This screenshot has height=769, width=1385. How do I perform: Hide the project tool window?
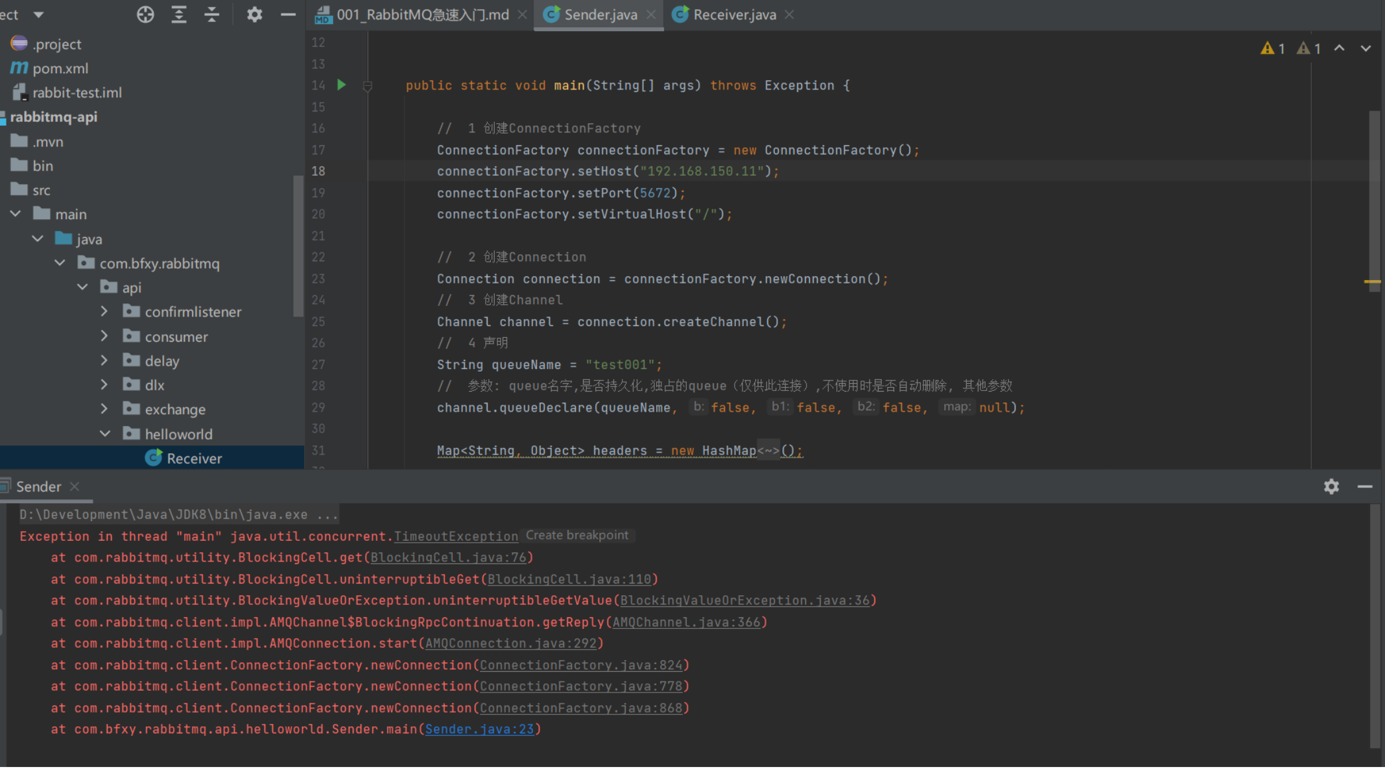288,14
